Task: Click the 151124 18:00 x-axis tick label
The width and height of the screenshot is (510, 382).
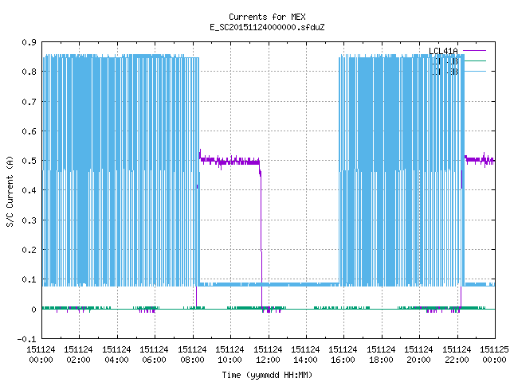Action: click(x=382, y=355)
